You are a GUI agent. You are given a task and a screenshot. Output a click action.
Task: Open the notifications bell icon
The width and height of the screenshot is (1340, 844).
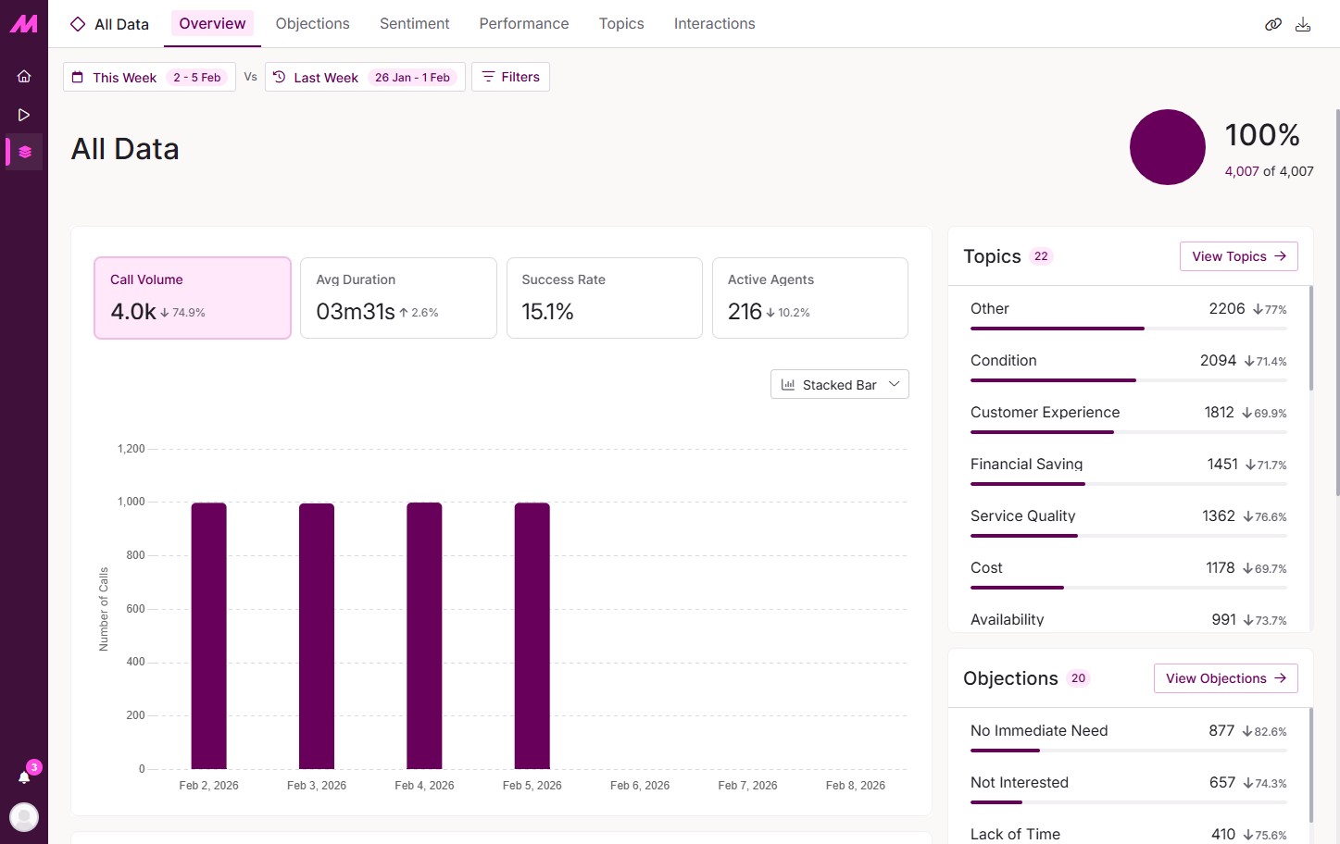click(24, 777)
